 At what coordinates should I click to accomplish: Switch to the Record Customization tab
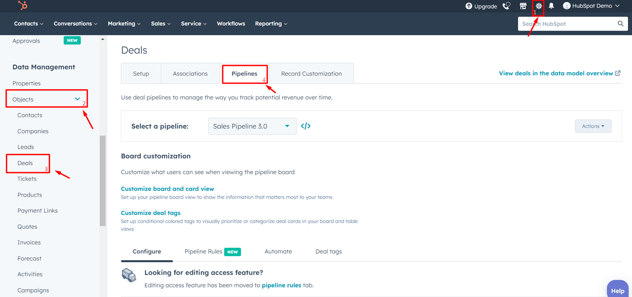coord(311,74)
